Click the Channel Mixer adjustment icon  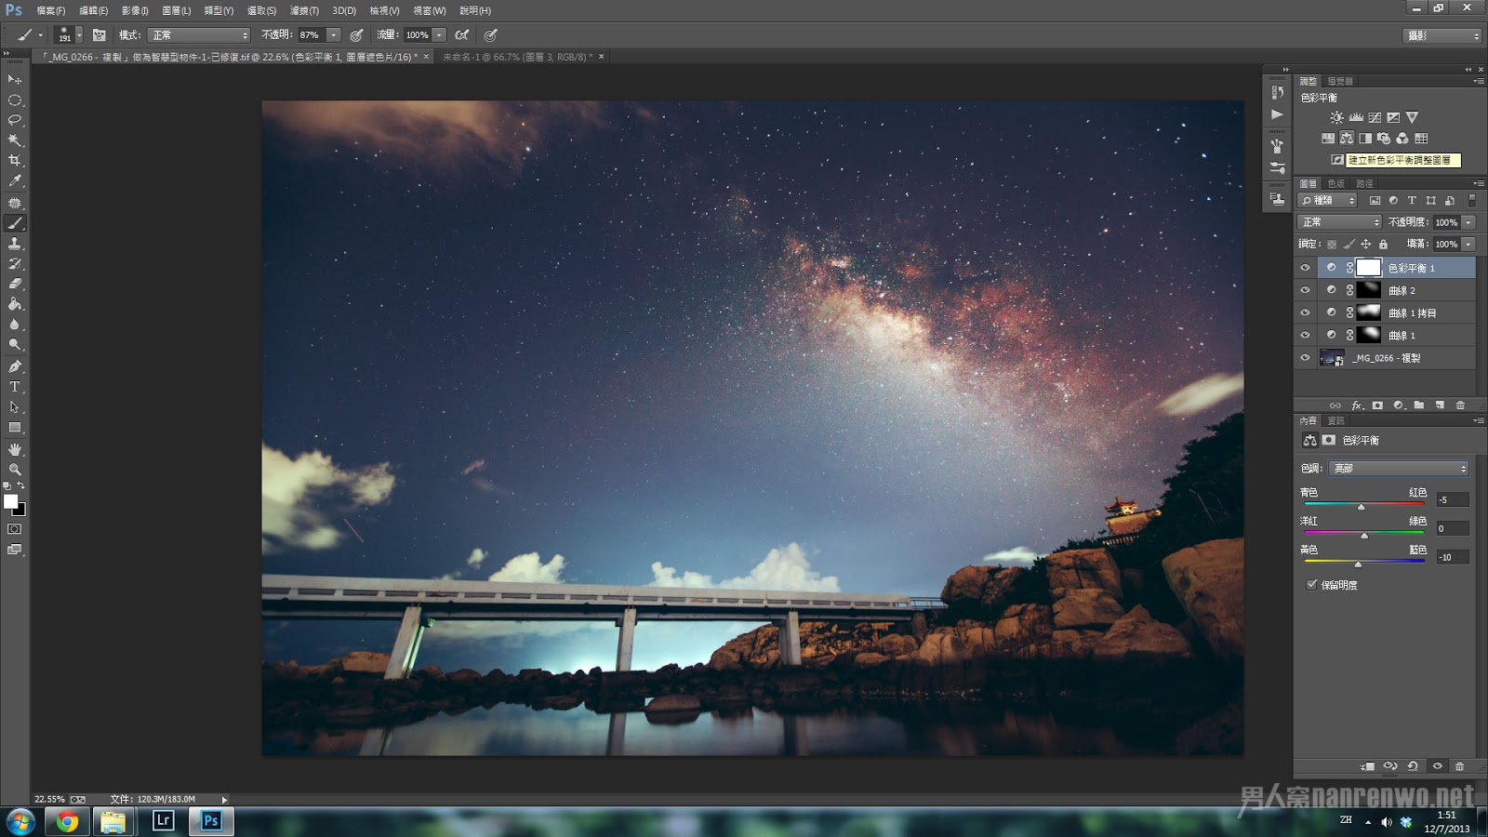click(1402, 138)
